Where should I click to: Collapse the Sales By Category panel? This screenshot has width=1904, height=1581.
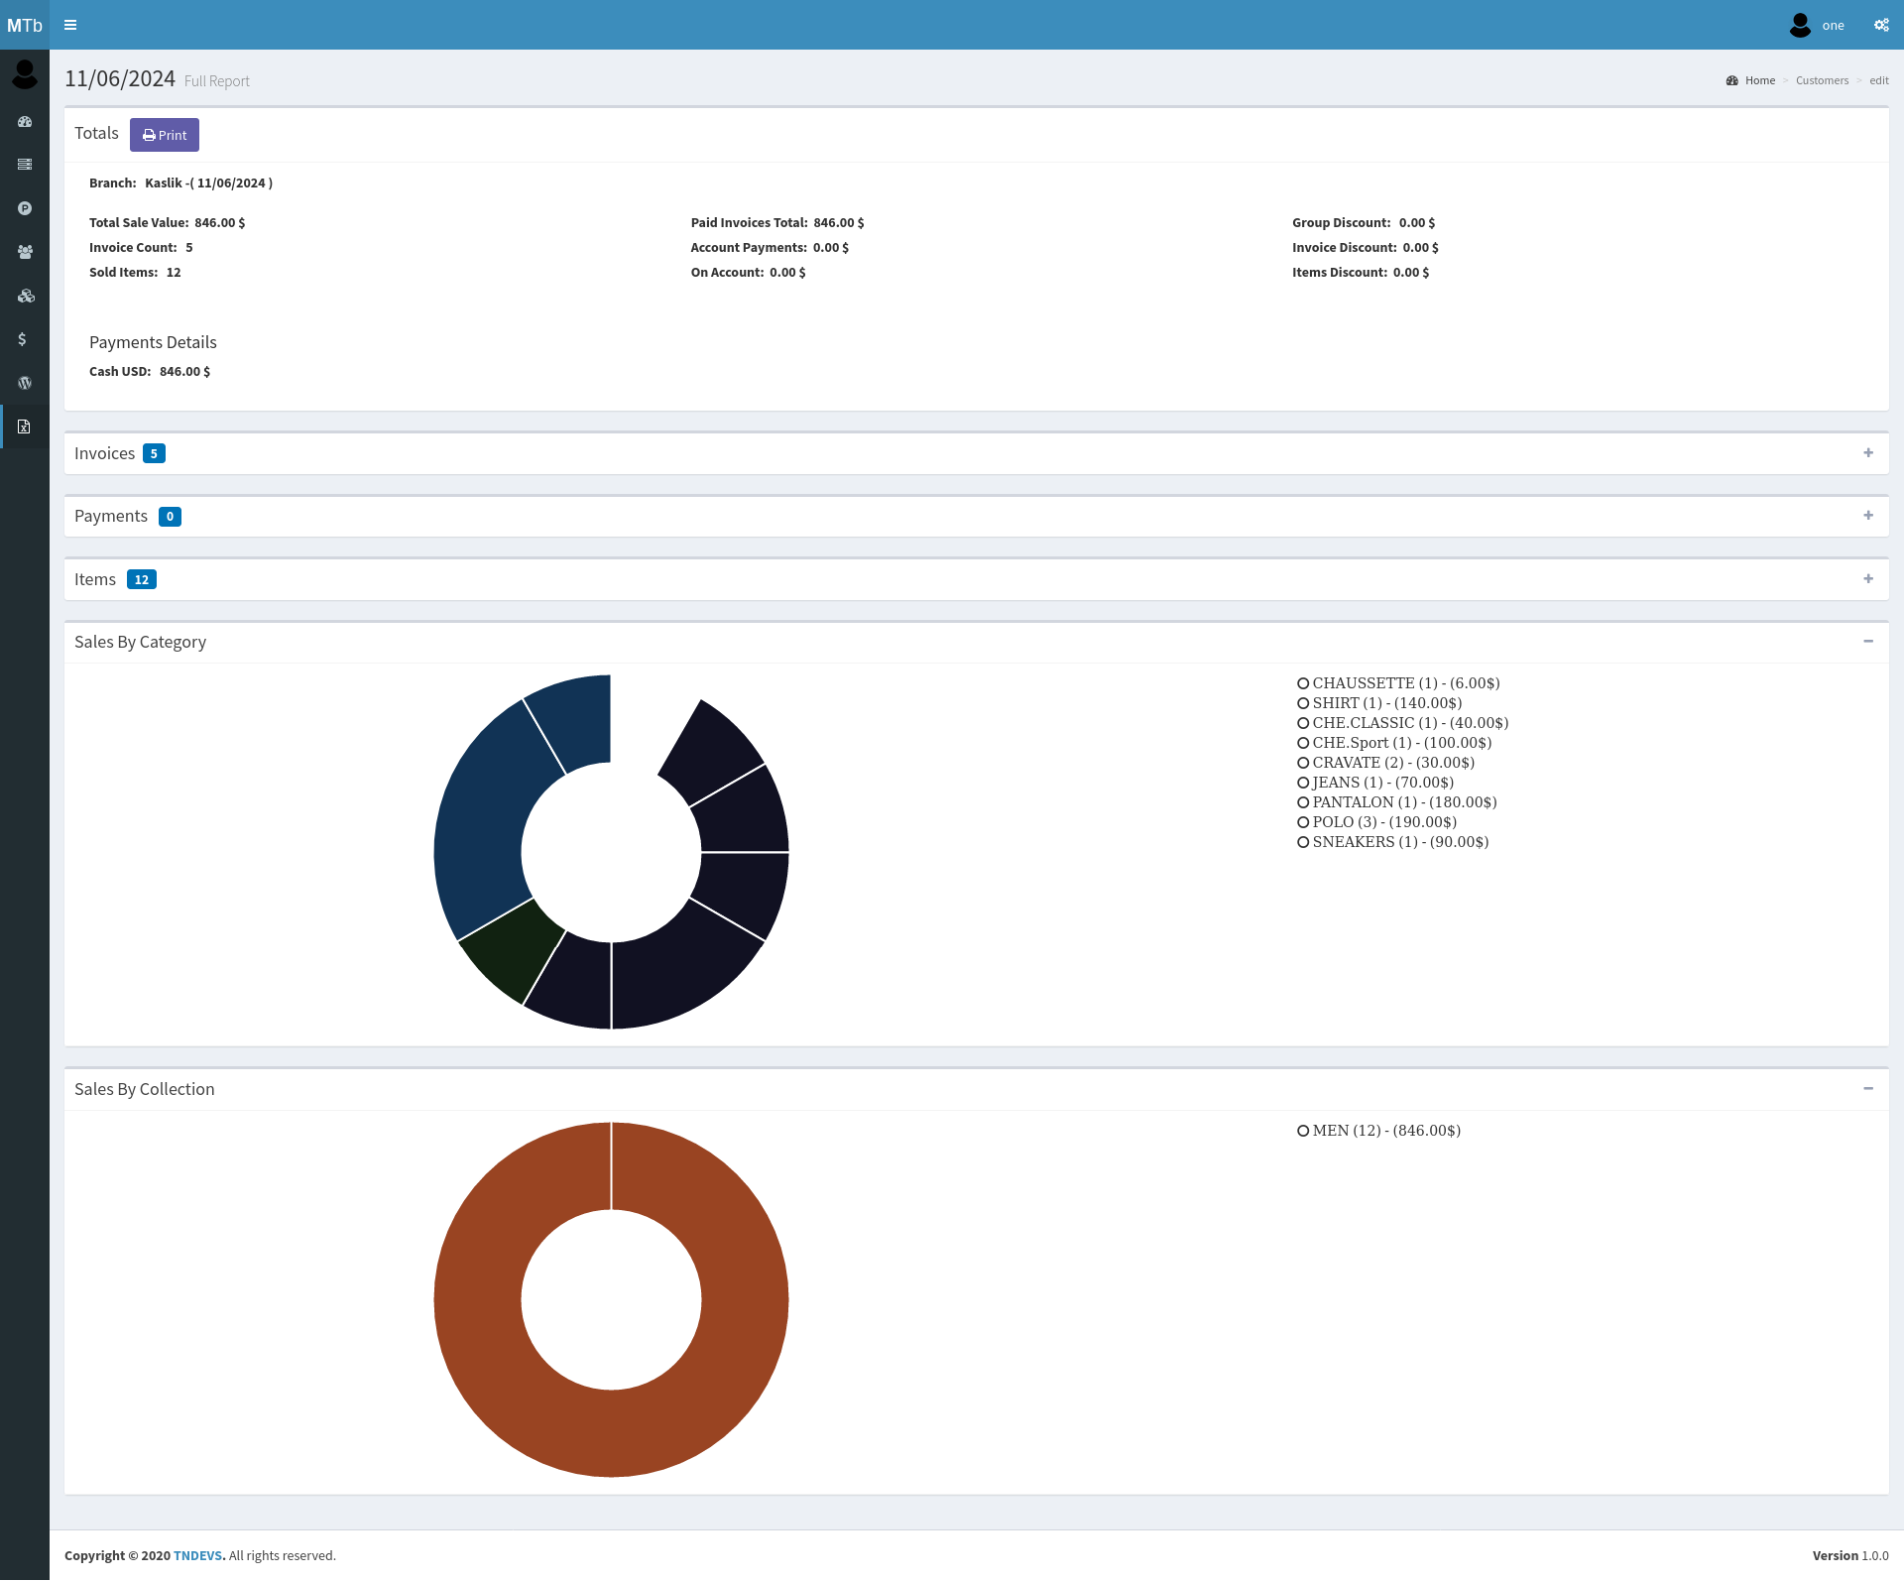[x=1868, y=642]
